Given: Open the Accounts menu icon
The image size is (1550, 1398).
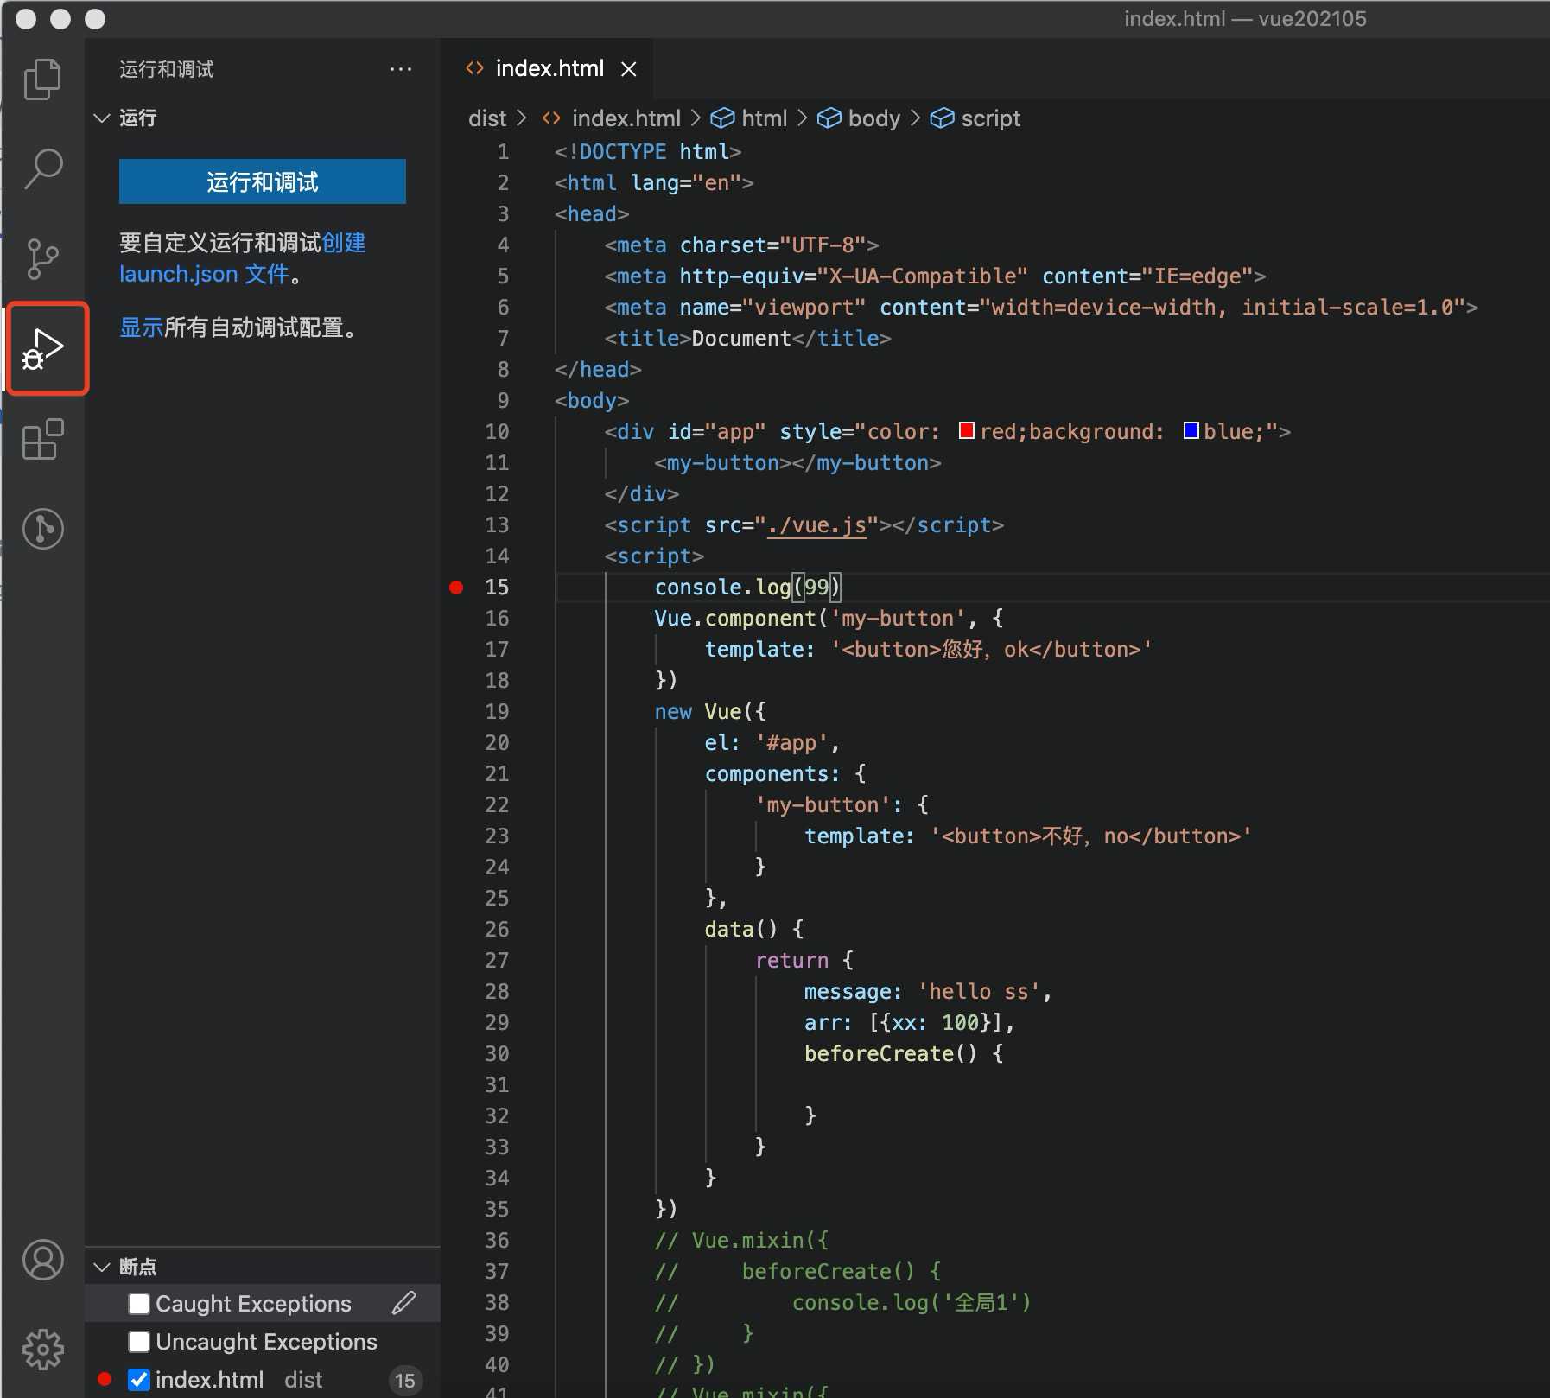Looking at the screenshot, I should pyautogui.click(x=42, y=1260).
